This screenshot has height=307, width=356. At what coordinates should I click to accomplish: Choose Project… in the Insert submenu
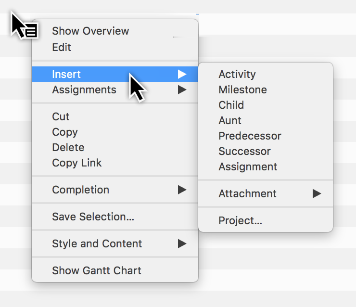click(240, 221)
